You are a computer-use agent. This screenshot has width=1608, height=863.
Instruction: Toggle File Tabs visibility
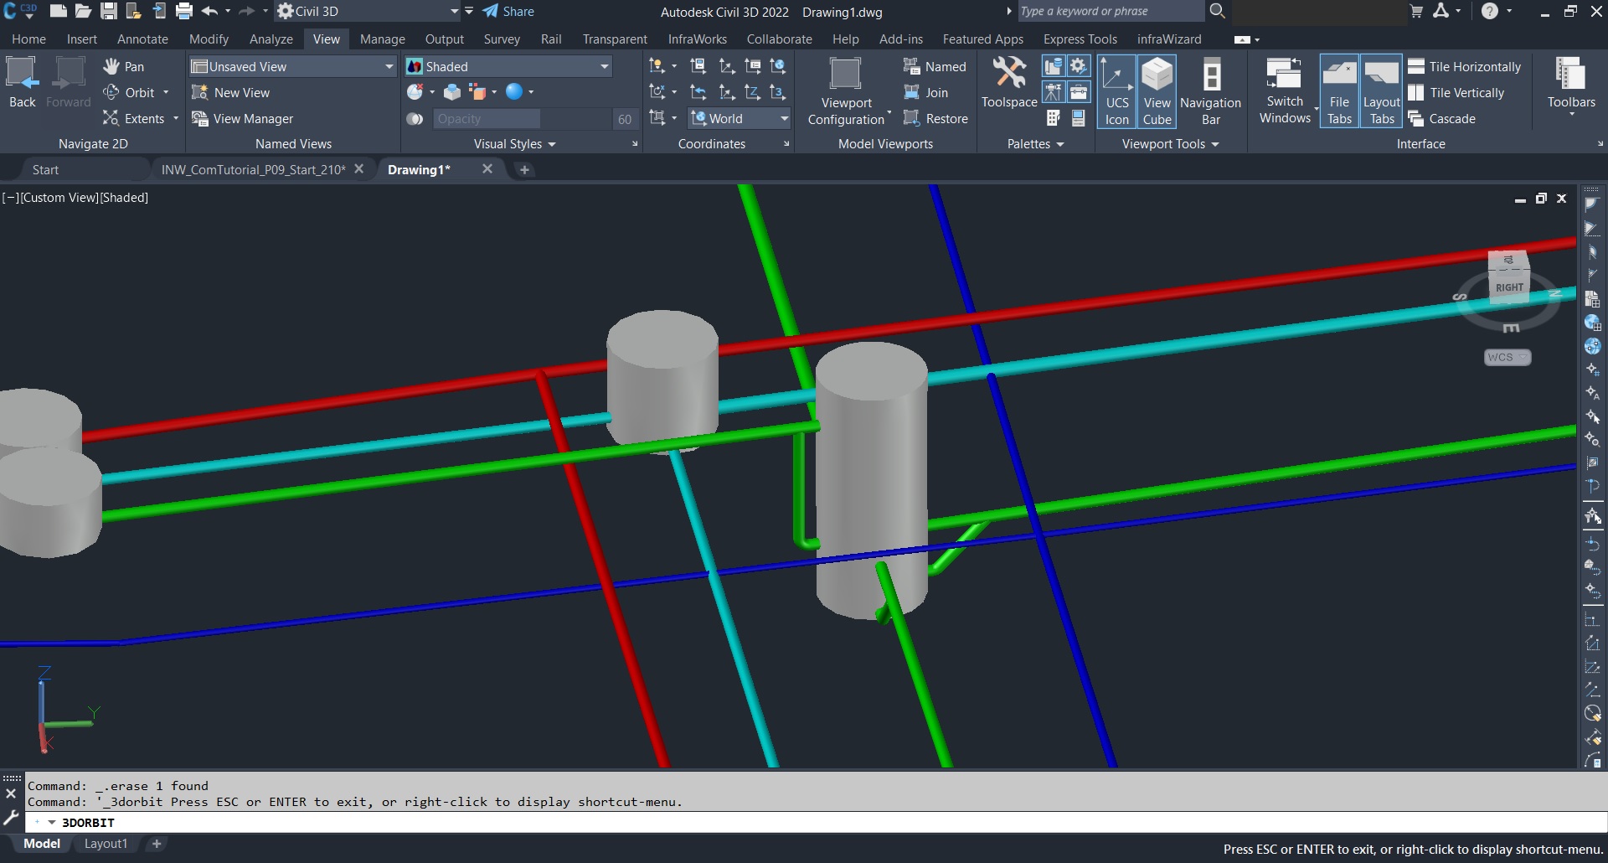click(1339, 90)
